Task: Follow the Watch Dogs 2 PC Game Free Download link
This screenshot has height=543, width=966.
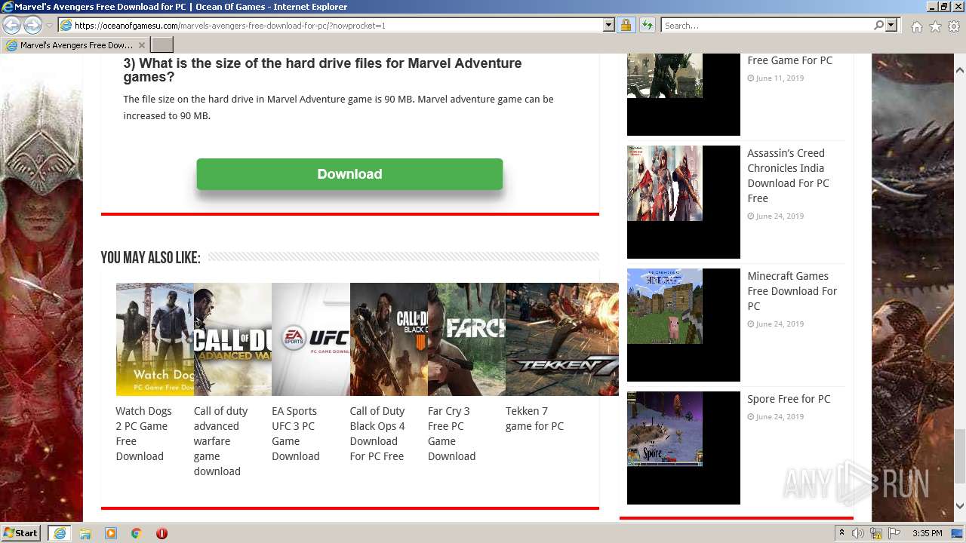Action: [143, 434]
